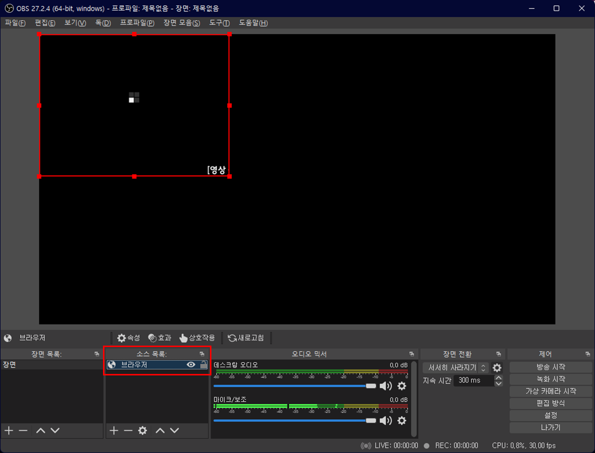Pop out the 오디오 믹서 dock
Viewport: 595px width, 453px height.
(x=412, y=354)
